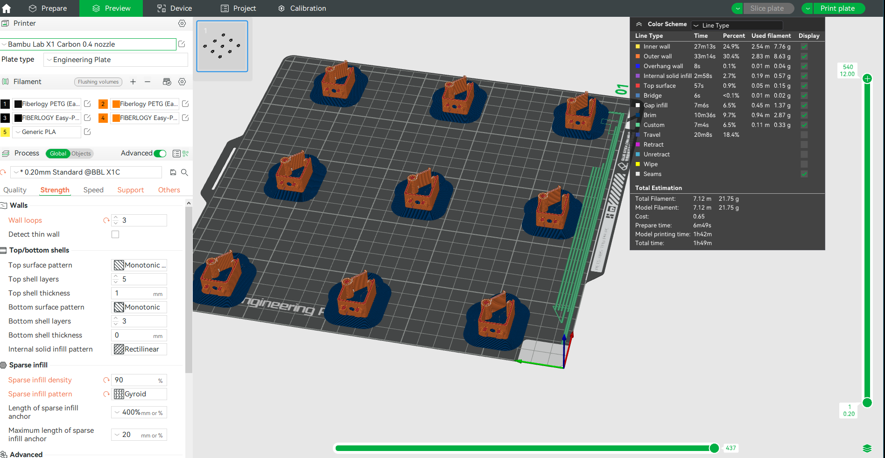This screenshot has height=458, width=885.
Task: Toggle Seams display checkbox
Action: (804, 174)
